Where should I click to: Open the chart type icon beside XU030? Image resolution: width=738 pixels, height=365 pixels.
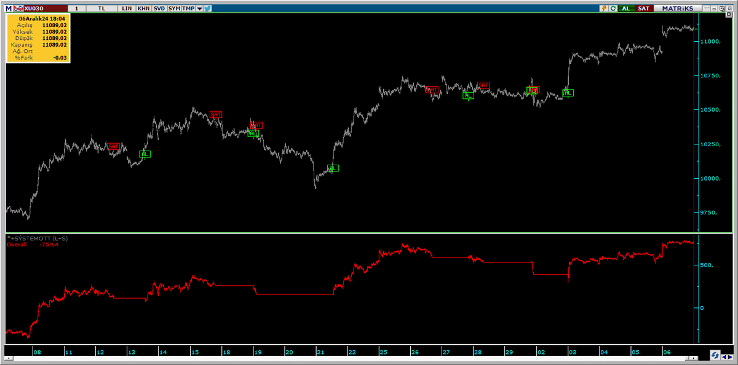tap(19, 9)
